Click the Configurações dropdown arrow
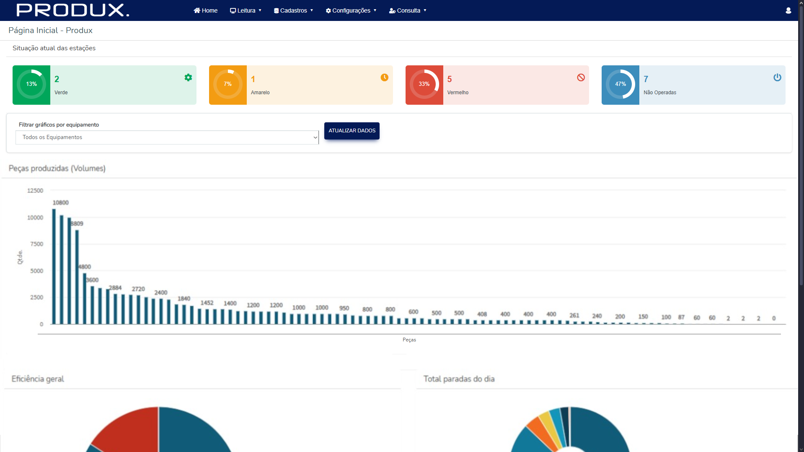The image size is (804, 452). (x=375, y=10)
